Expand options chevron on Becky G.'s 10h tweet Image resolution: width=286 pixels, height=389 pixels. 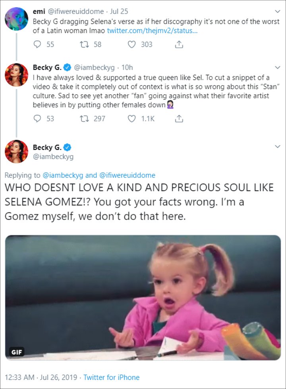(278, 68)
